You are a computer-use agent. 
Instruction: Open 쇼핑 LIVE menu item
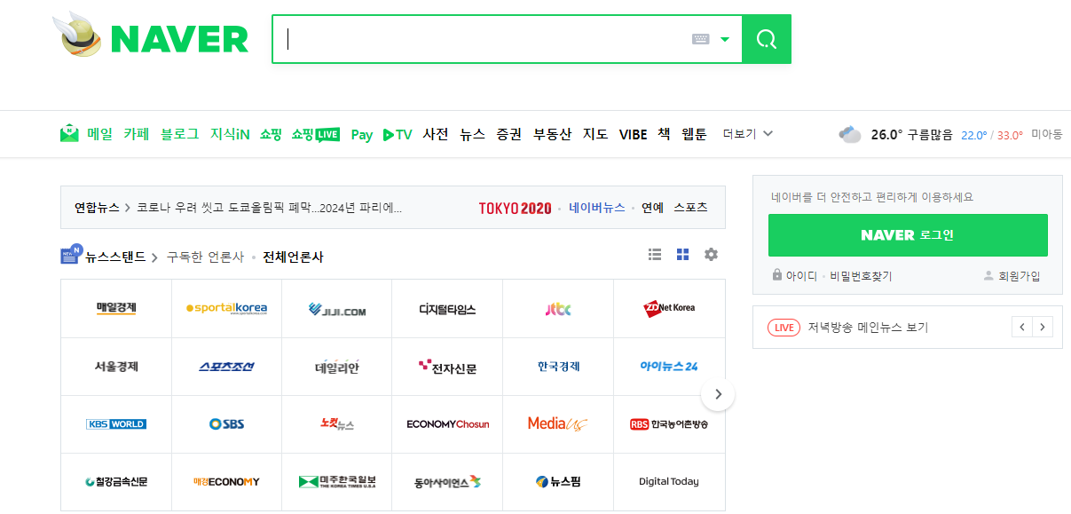[316, 134]
